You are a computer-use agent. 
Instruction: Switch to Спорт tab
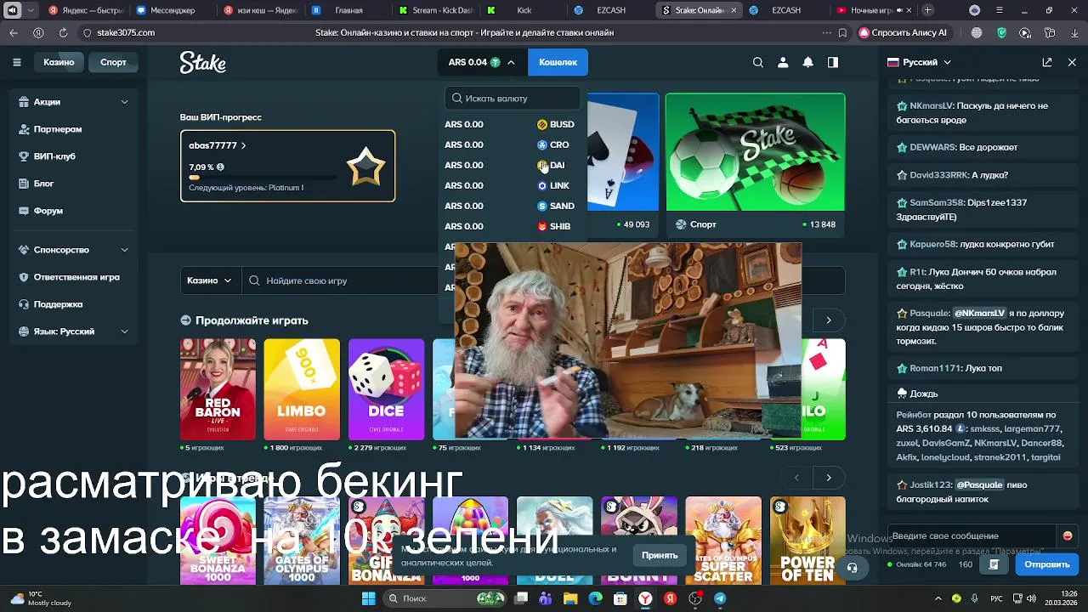point(113,62)
